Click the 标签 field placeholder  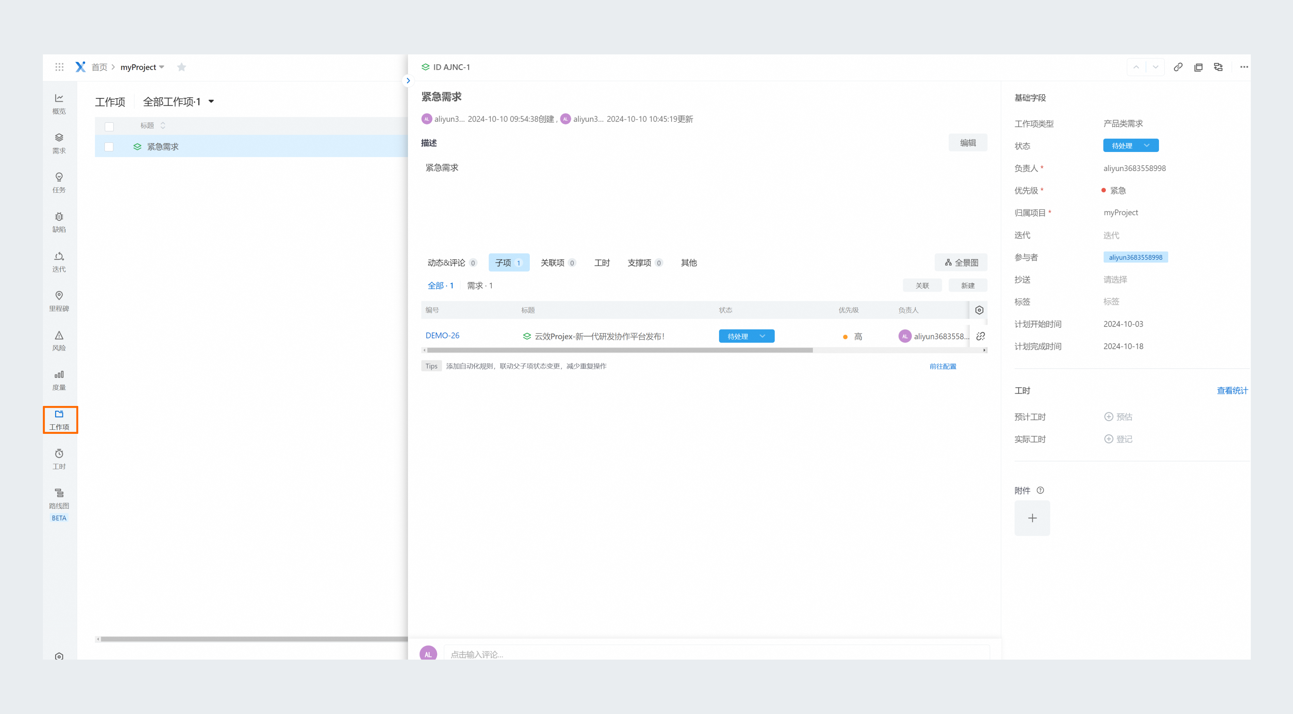[x=1111, y=301]
